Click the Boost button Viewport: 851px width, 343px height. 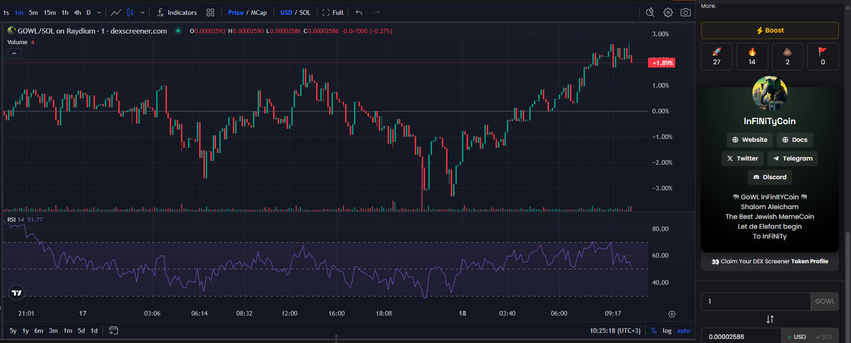click(769, 31)
